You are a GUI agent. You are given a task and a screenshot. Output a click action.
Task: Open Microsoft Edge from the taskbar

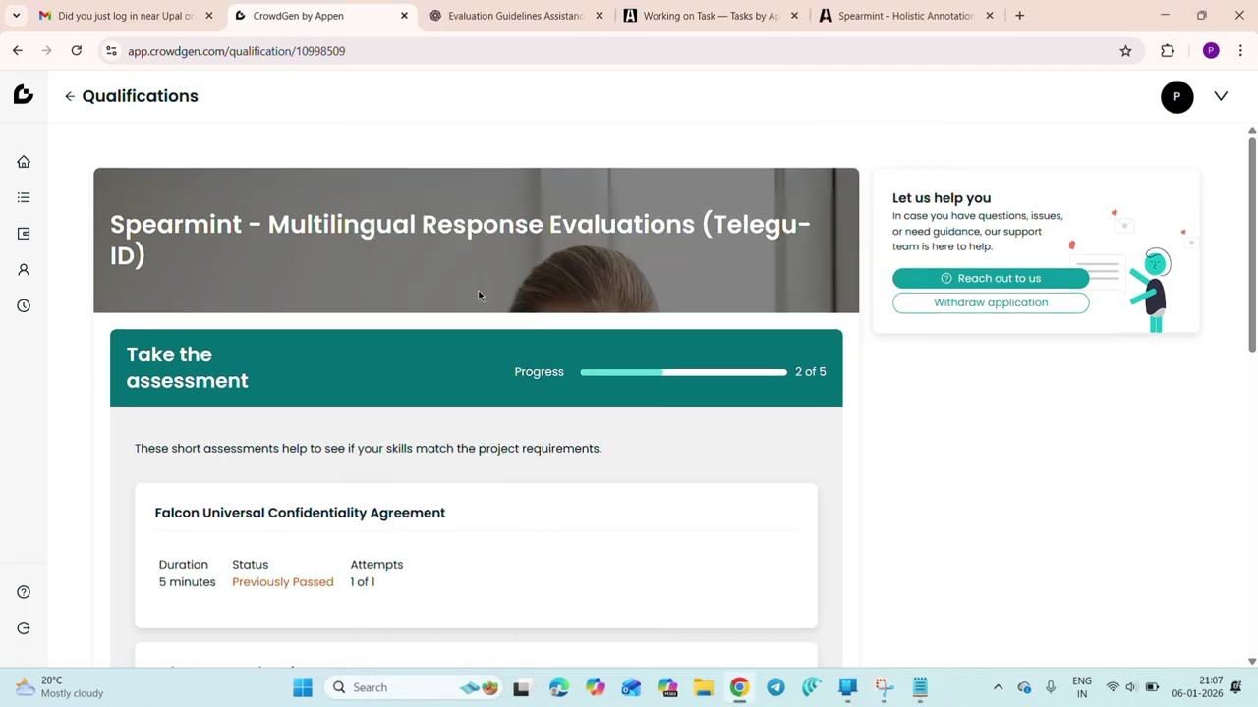tap(558, 687)
